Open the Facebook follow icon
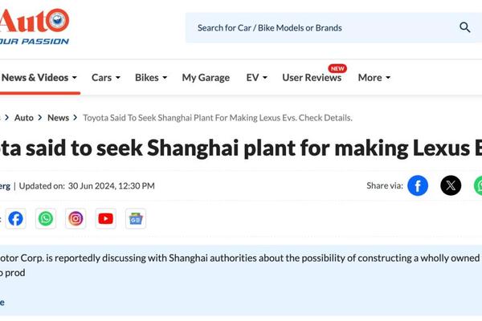 click(x=16, y=219)
